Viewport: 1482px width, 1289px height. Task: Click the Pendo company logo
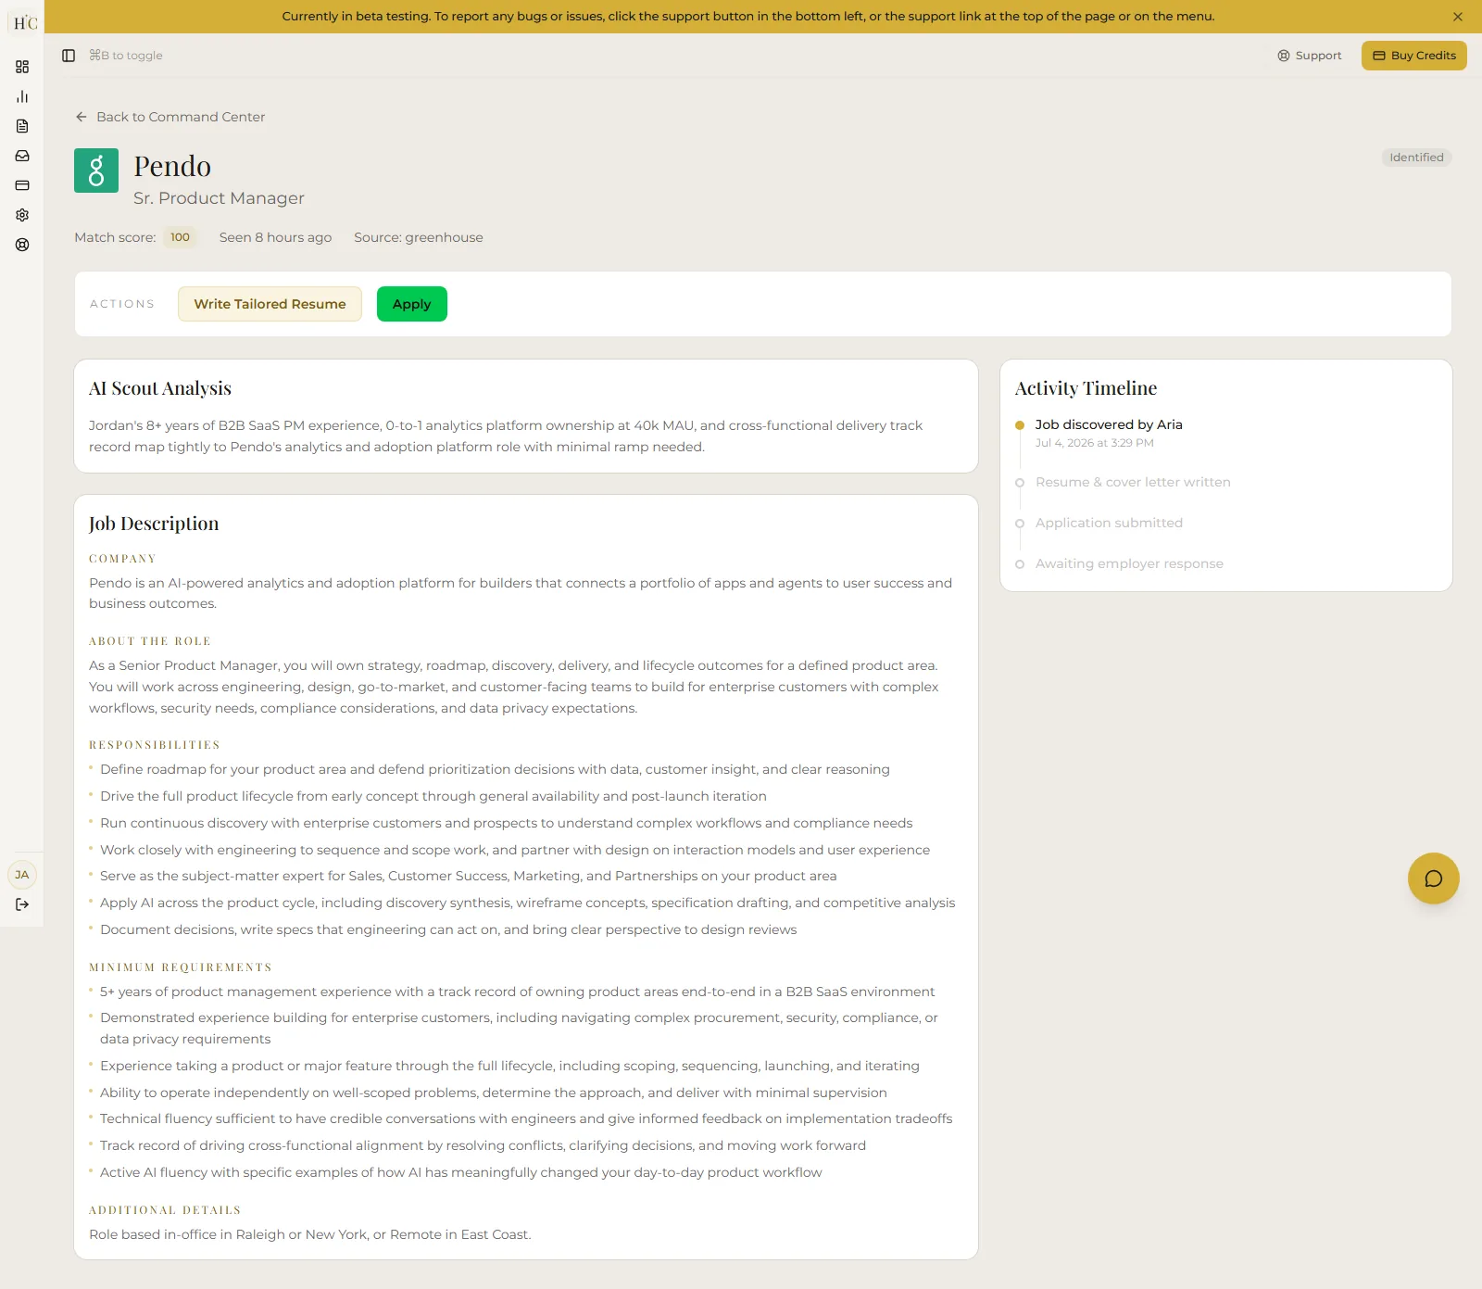(x=96, y=171)
